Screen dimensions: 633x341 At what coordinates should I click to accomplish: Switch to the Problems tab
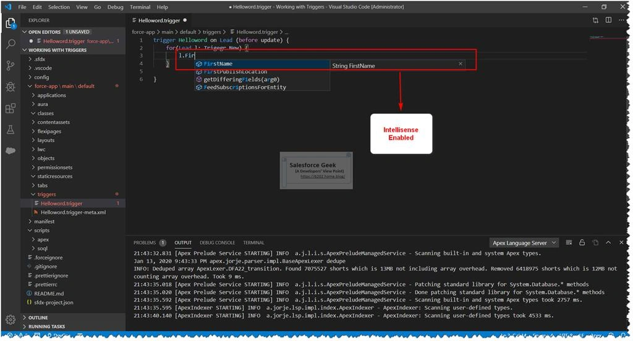(x=150, y=243)
